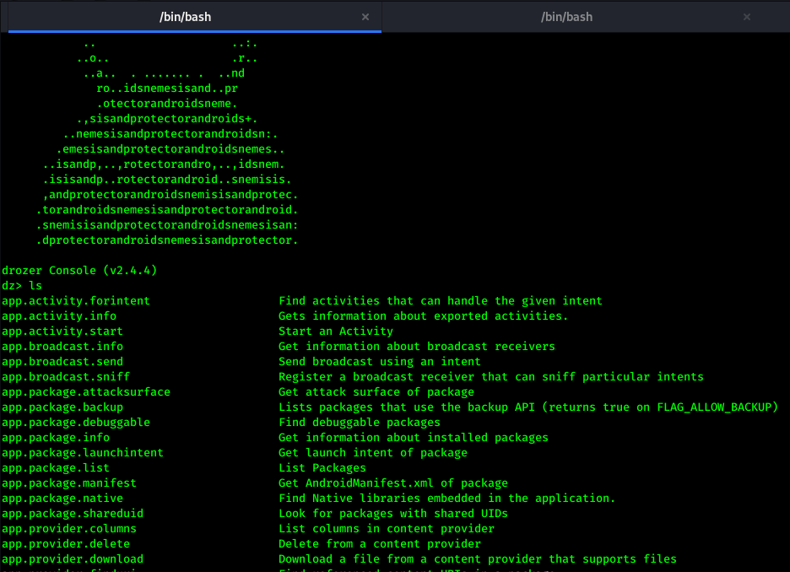Select the app.provider.columns module text
The height and width of the screenshot is (572, 790).
pos(69,529)
